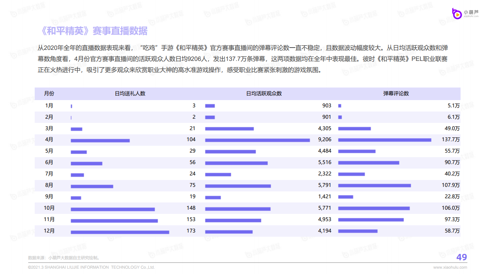Click the 9,206 active viewers value

[x=324, y=140]
